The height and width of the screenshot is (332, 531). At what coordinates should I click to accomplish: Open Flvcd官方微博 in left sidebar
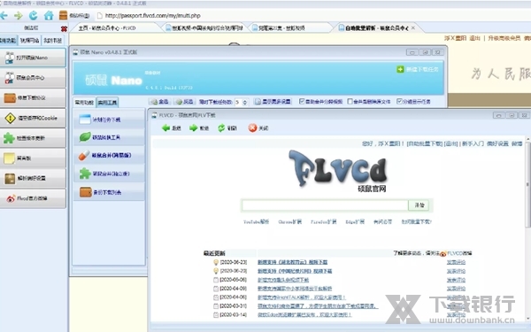click(x=33, y=198)
